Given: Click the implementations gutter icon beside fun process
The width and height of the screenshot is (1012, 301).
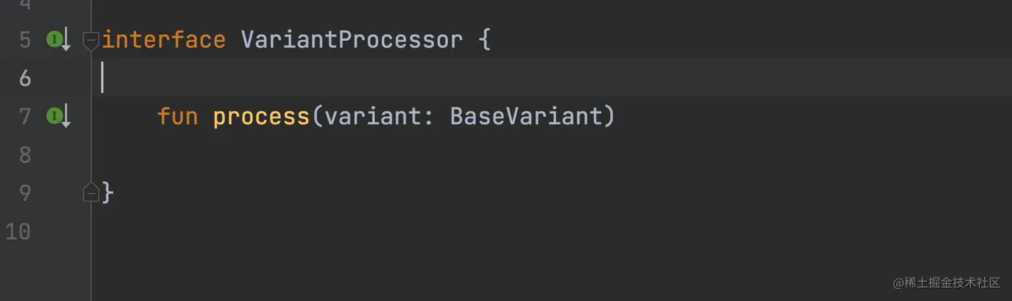Looking at the screenshot, I should pyautogui.click(x=58, y=117).
